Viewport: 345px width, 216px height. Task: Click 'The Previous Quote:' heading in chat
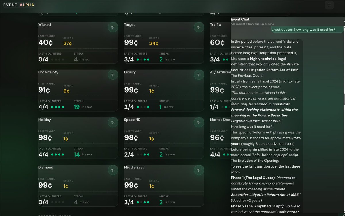[x=247, y=76]
